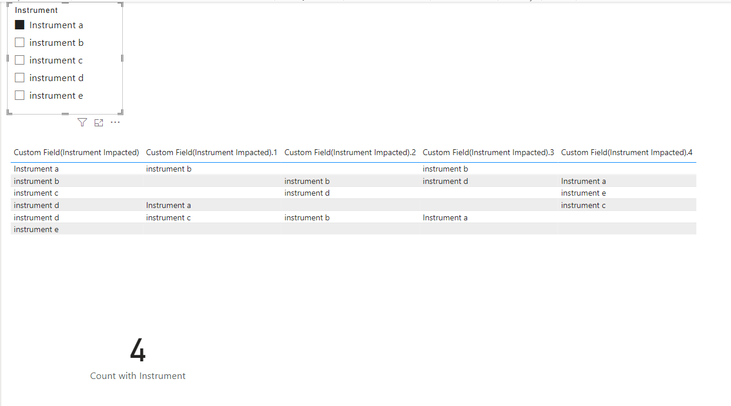Image resolution: width=731 pixels, height=406 pixels.
Task: Select Instrument a in the first table column
Action: (36, 169)
